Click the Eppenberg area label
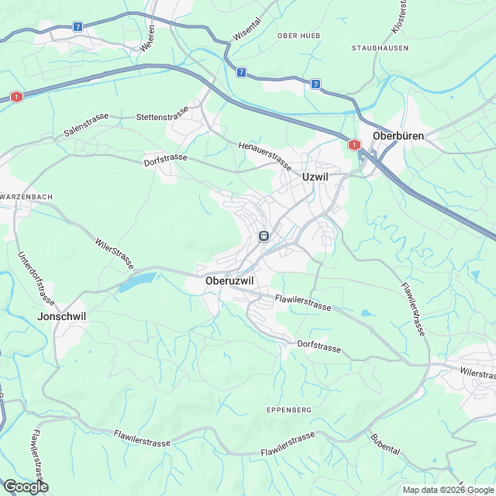This screenshot has width=496, height=496. point(289,410)
